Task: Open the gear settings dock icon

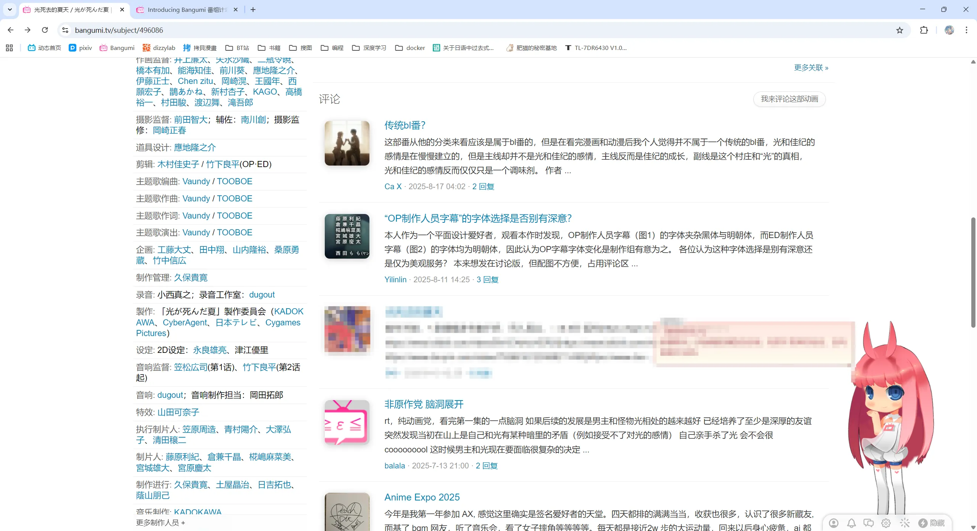Action: (x=886, y=523)
